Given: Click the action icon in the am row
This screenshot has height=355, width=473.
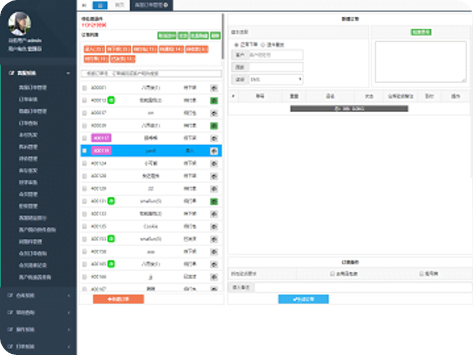Looking at the screenshot, I should 214,113.
